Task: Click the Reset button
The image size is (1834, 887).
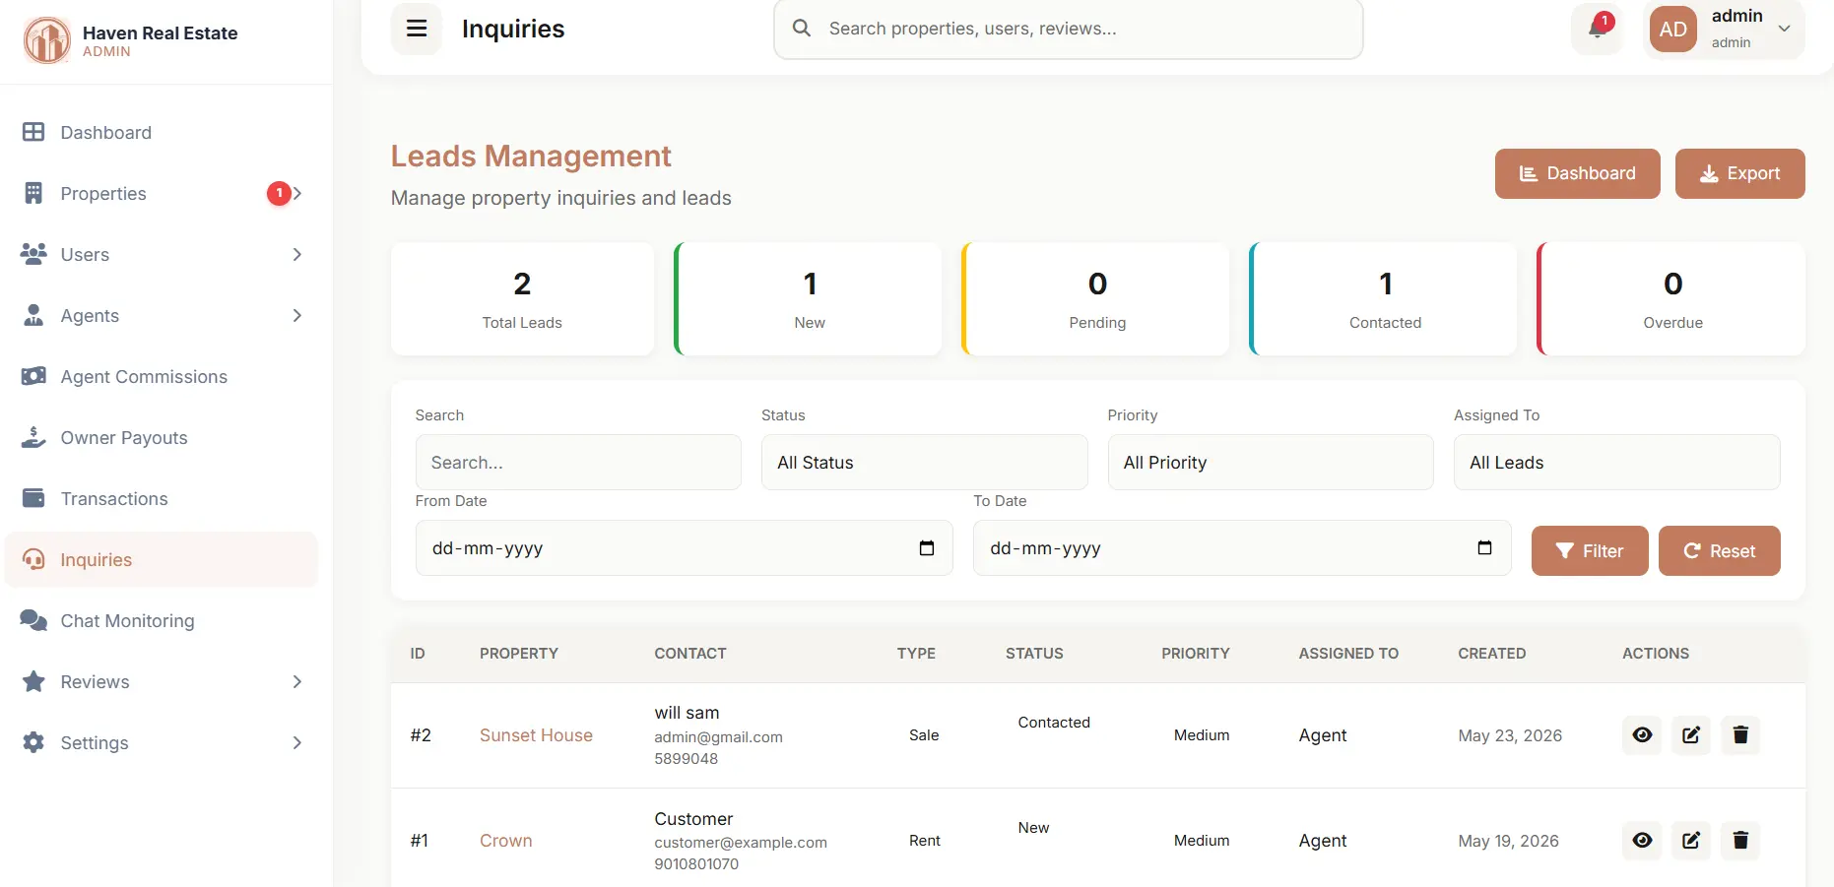Action: (x=1719, y=550)
